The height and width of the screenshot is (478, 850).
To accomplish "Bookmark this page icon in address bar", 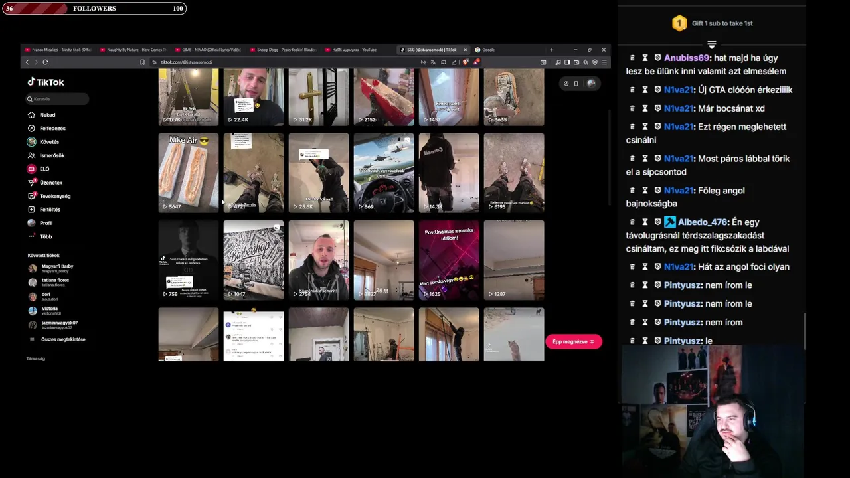I will pos(142,62).
